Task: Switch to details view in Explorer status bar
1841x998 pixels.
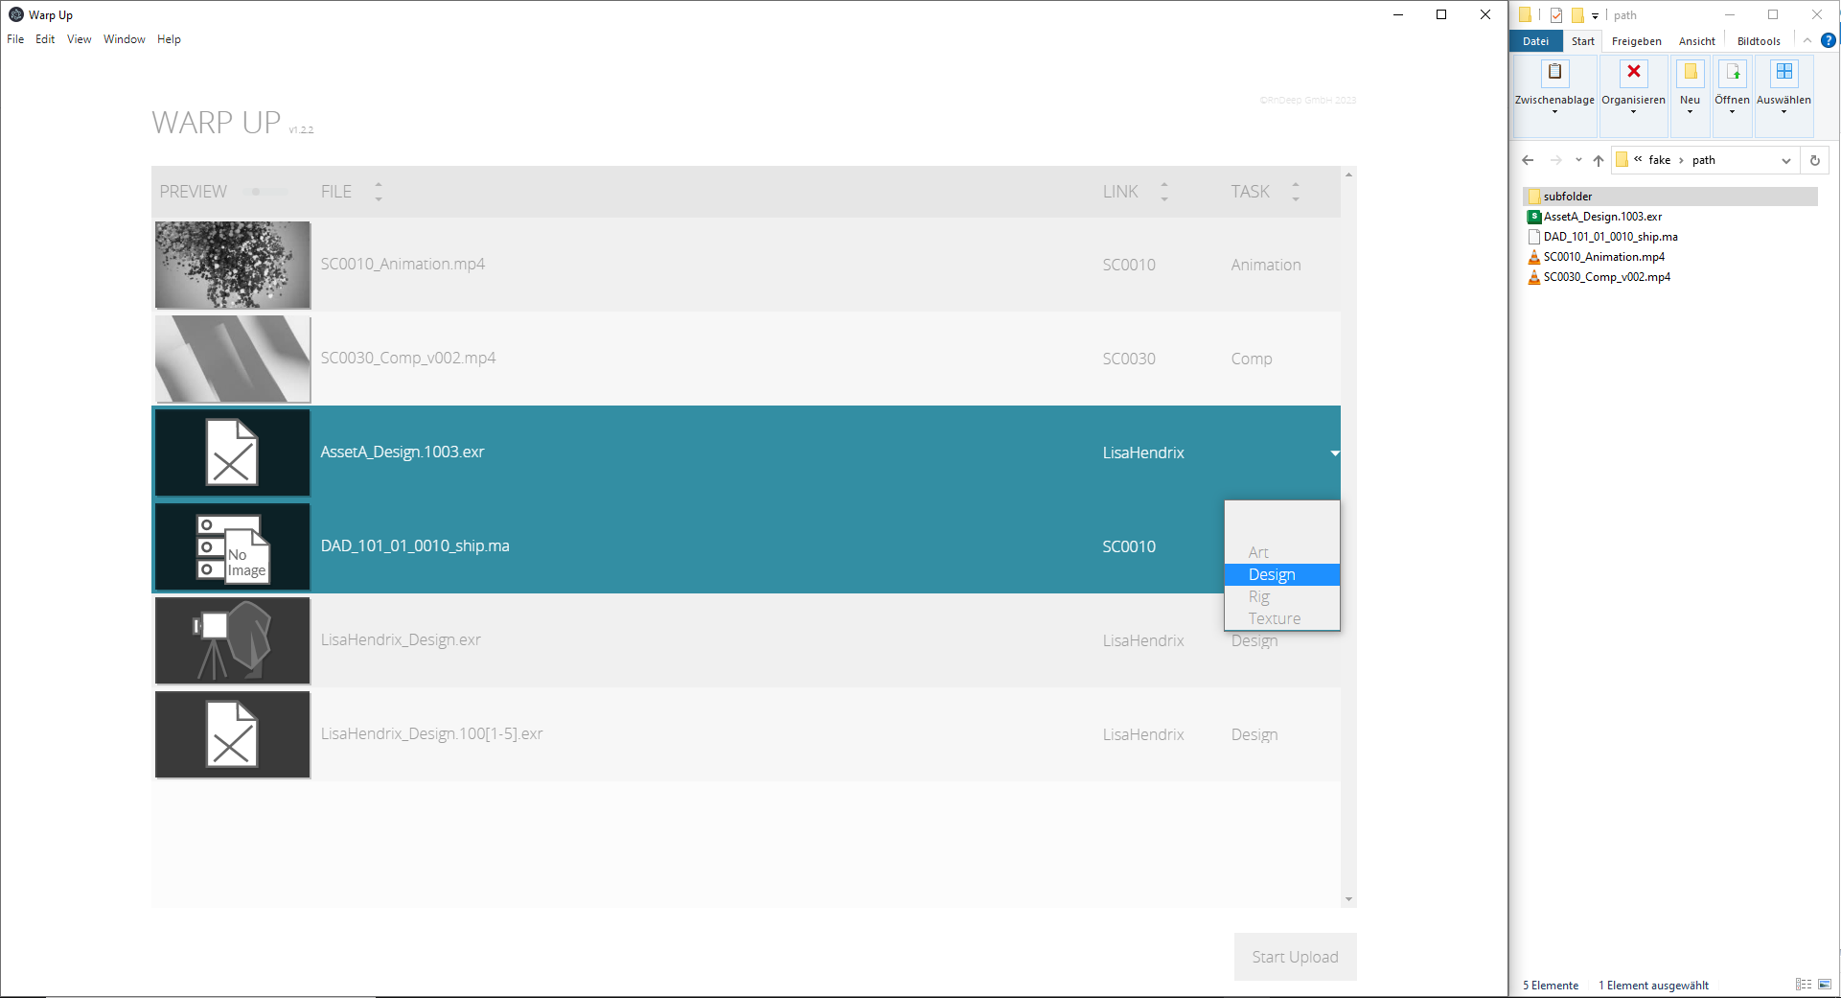Action: coord(1803,985)
